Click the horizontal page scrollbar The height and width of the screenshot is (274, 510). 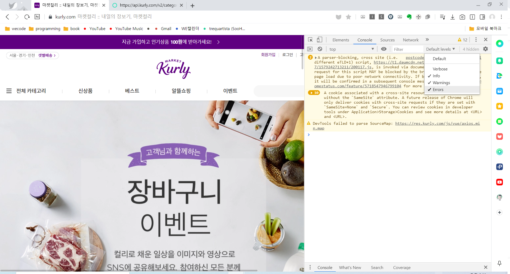point(129,270)
